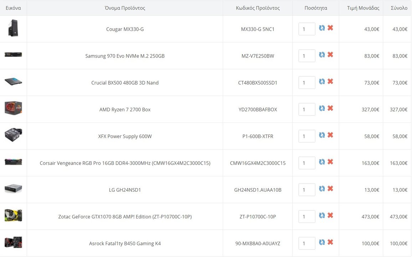Open LG GH24NSD1 product link

pos(125,190)
